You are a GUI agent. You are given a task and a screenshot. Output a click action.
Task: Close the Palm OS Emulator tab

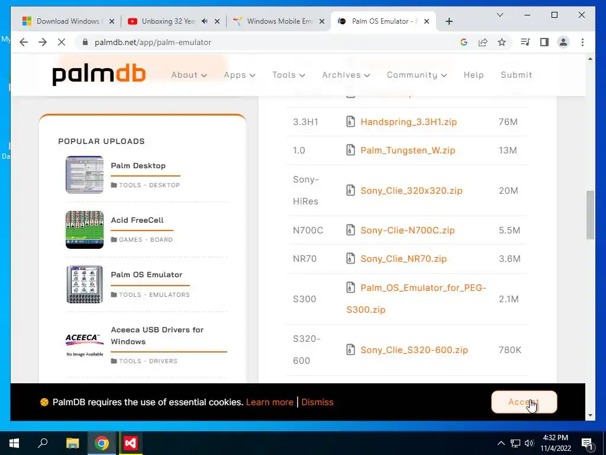(x=427, y=21)
